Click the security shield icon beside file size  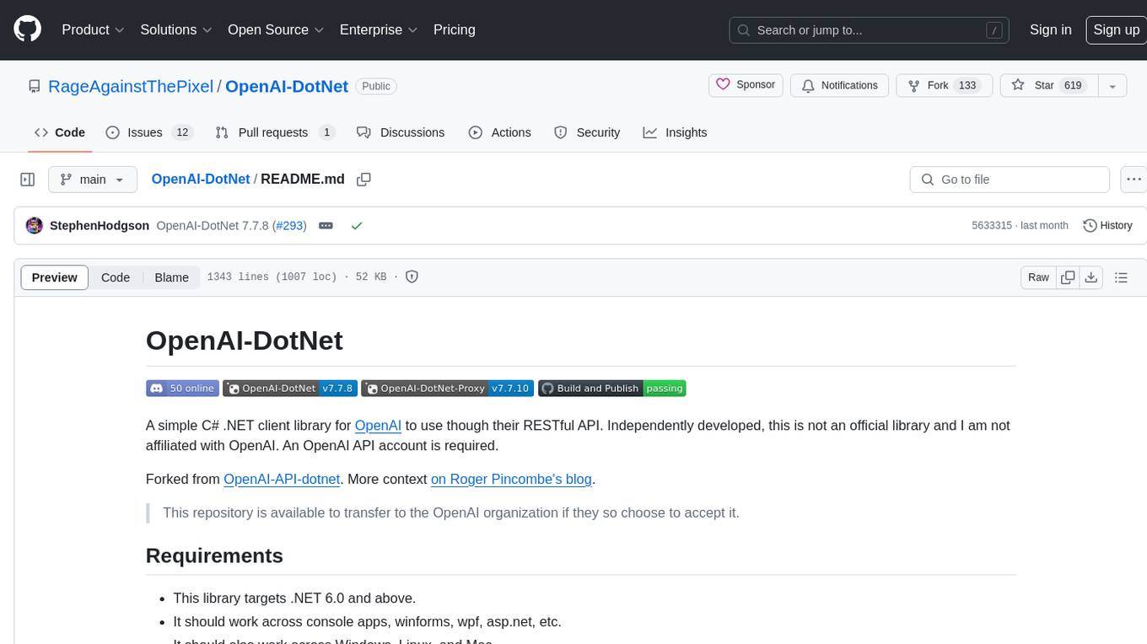[412, 276]
